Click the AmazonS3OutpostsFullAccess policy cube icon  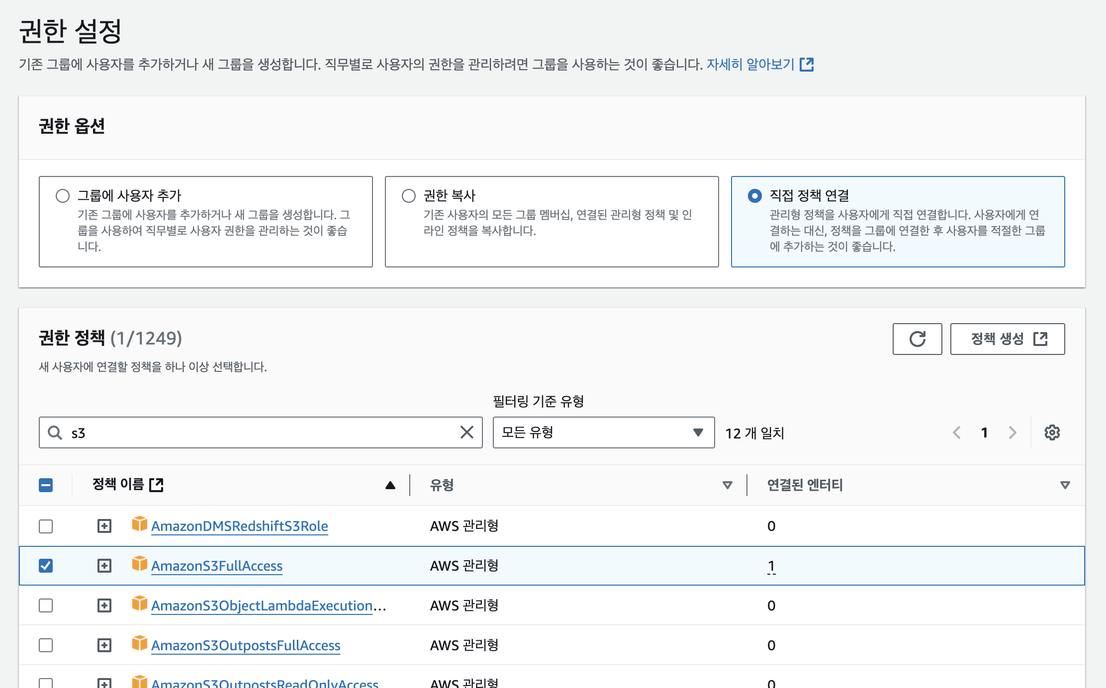click(140, 643)
